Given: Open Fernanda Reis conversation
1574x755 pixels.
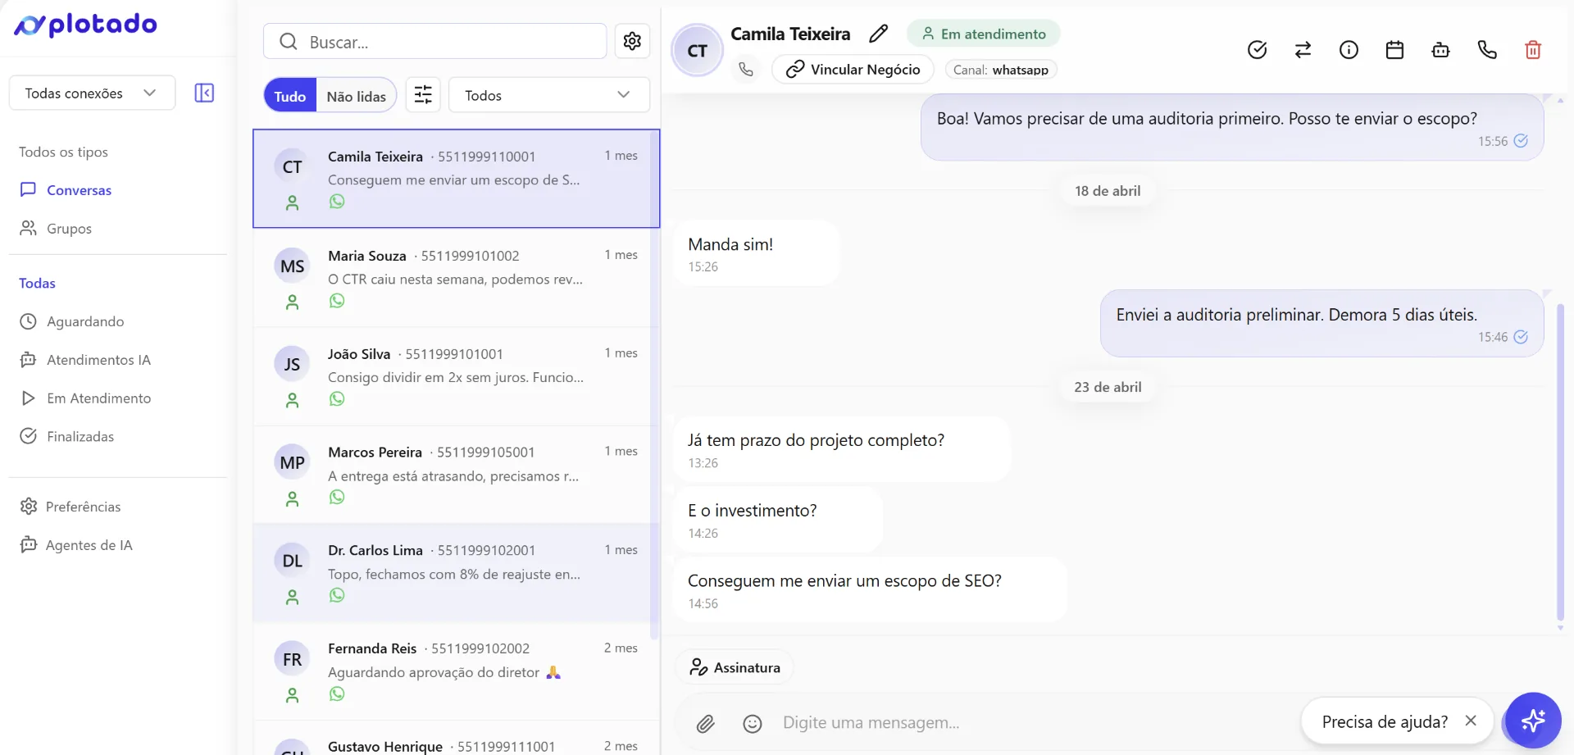Looking at the screenshot, I should tap(456, 671).
